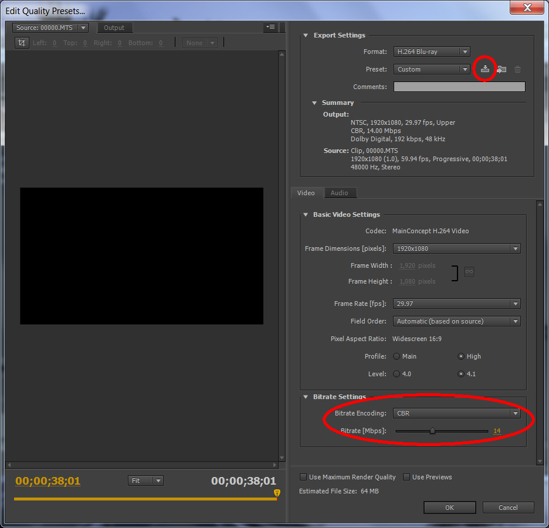
Task: Enable Use Maximum Render Quality
Action: tap(303, 477)
